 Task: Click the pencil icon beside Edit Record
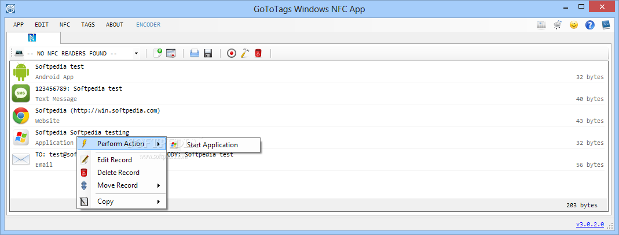coord(85,160)
